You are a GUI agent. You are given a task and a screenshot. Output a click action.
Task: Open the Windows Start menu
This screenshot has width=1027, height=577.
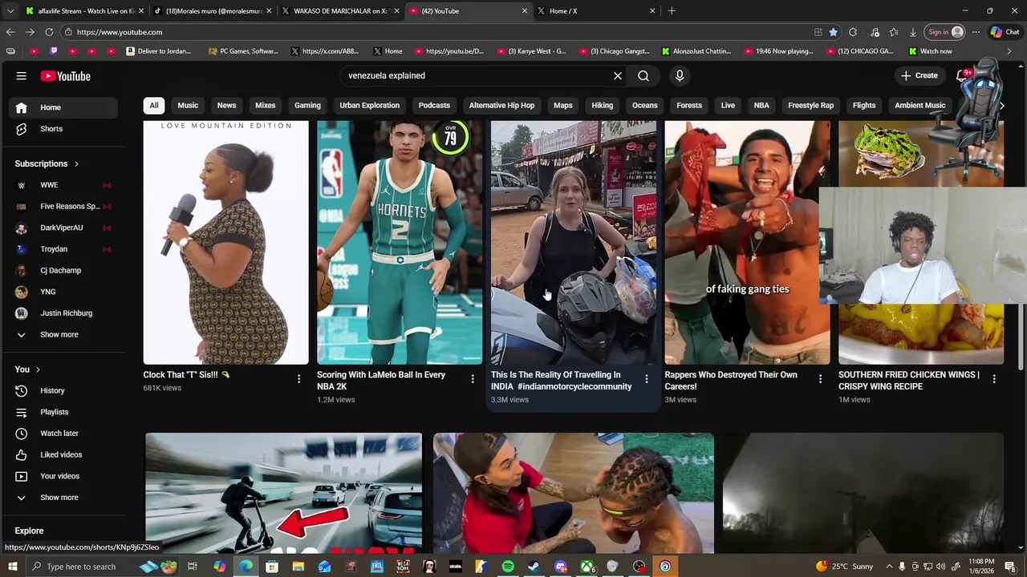(x=12, y=567)
